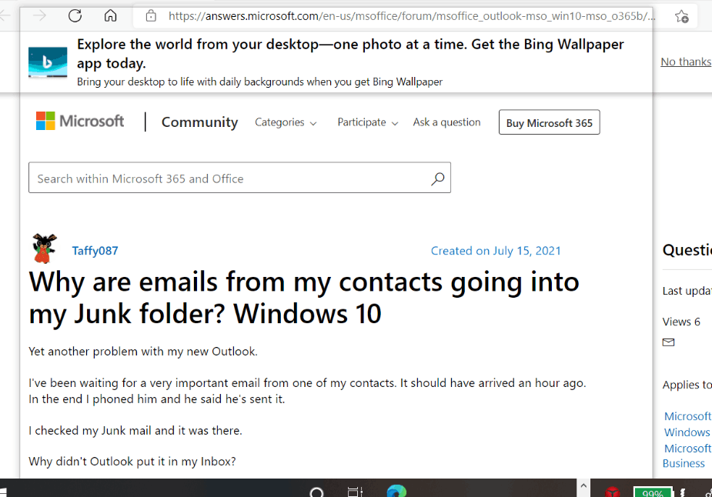Click the Buy Microsoft 365 button
The width and height of the screenshot is (712, 497).
click(x=549, y=122)
